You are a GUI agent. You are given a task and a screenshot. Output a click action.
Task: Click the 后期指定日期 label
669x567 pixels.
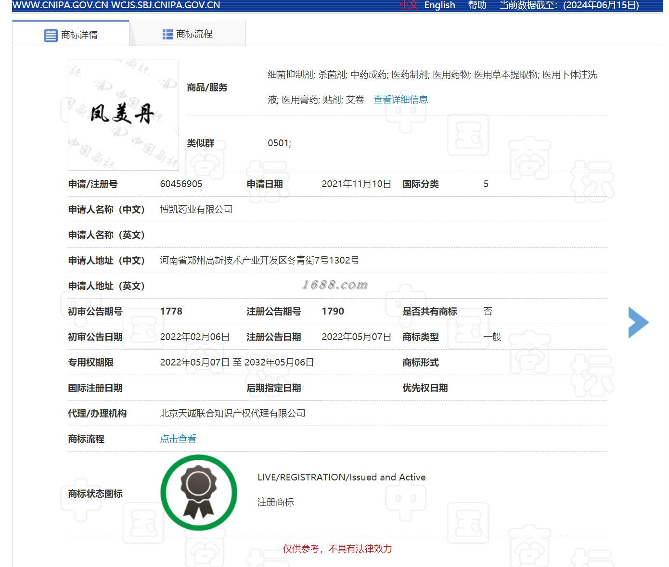[x=274, y=388]
